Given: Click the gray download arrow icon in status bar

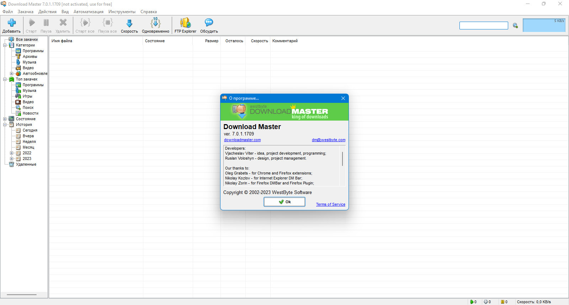Looking at the screenshot, I should coord(485,302).
